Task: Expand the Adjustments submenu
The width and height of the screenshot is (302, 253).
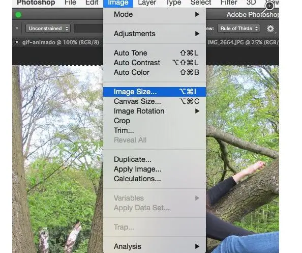Action: click(155, 34)
